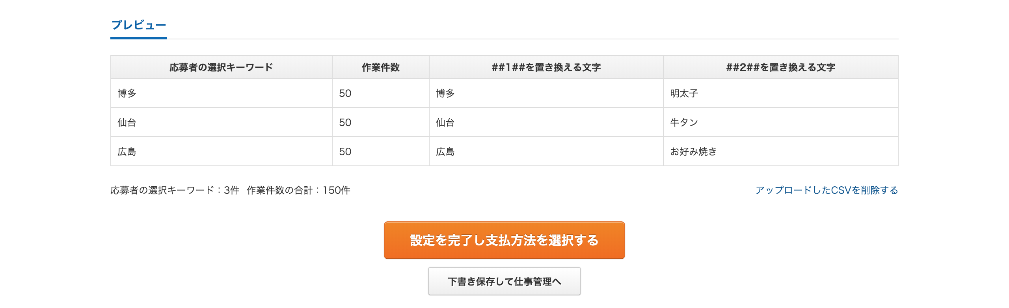Click the 応募者の選択キーワード：3件 summary text

pos(173,190)
